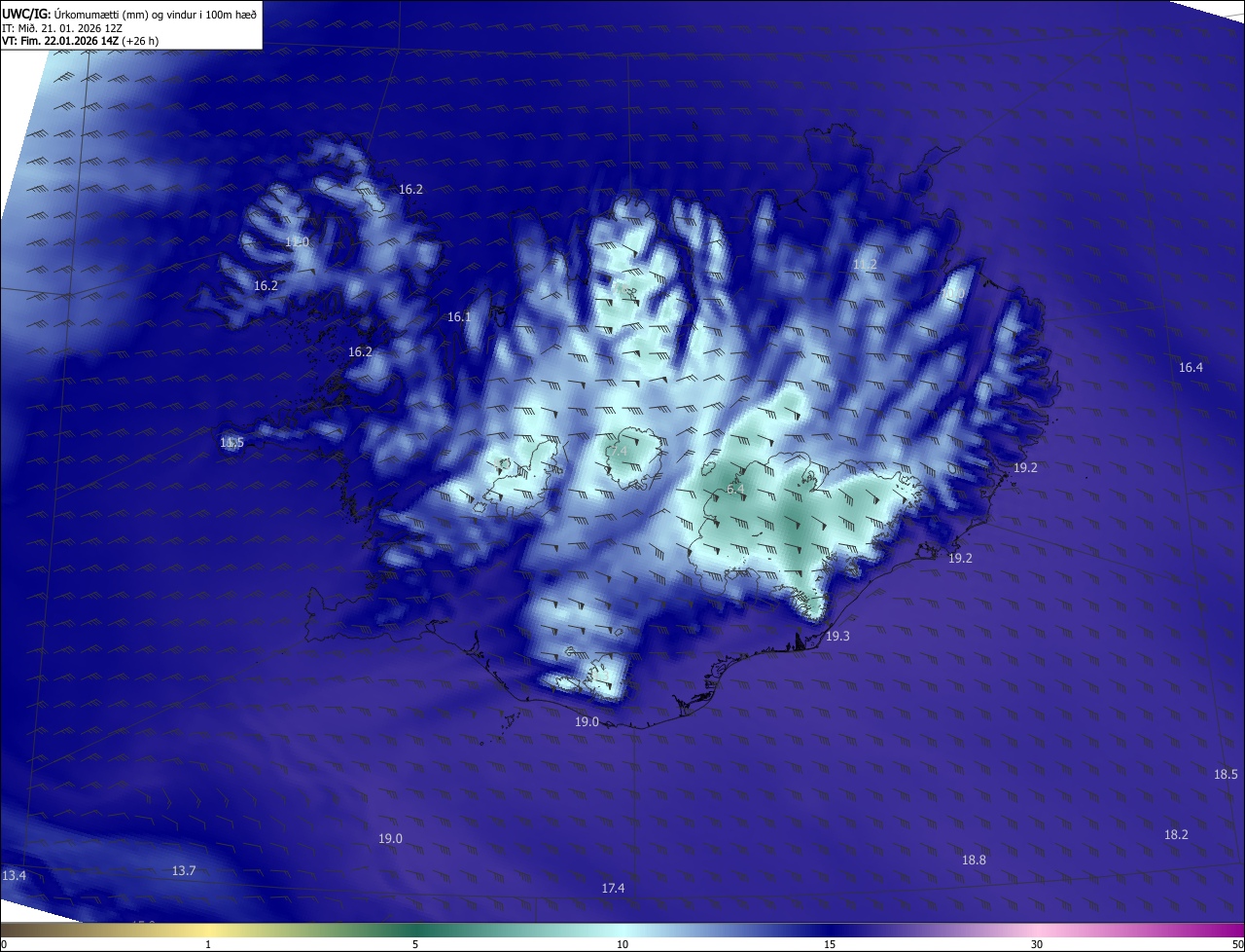Viewport: 1245px width, 952px height.
Task: Click the 6.4 value on the glacier
Action: click(735, 489)
